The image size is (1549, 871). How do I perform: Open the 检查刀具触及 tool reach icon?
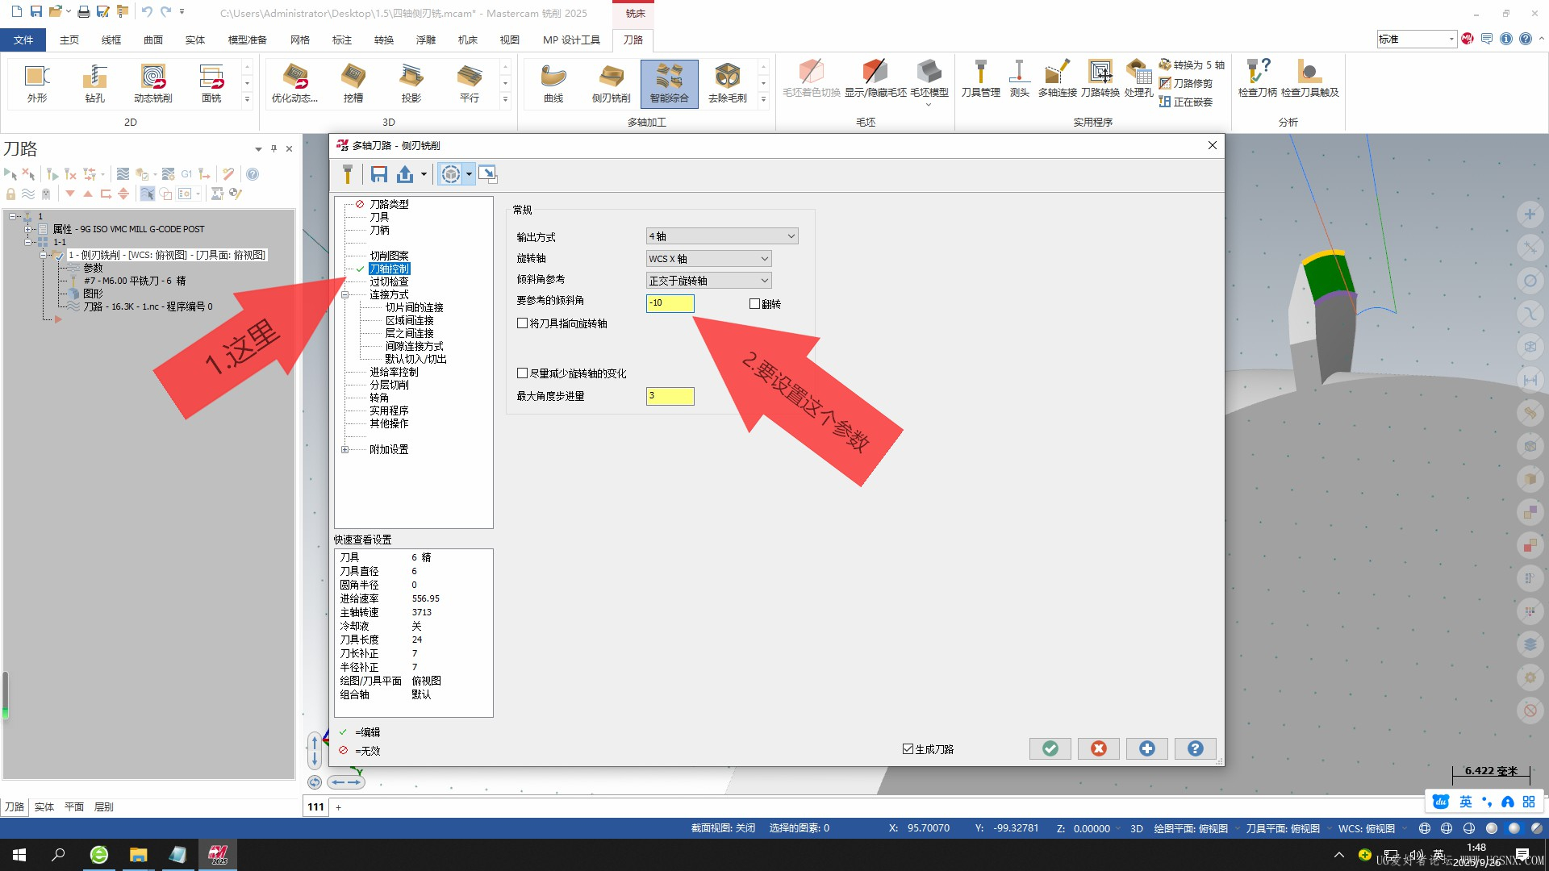pos(1309,78)
